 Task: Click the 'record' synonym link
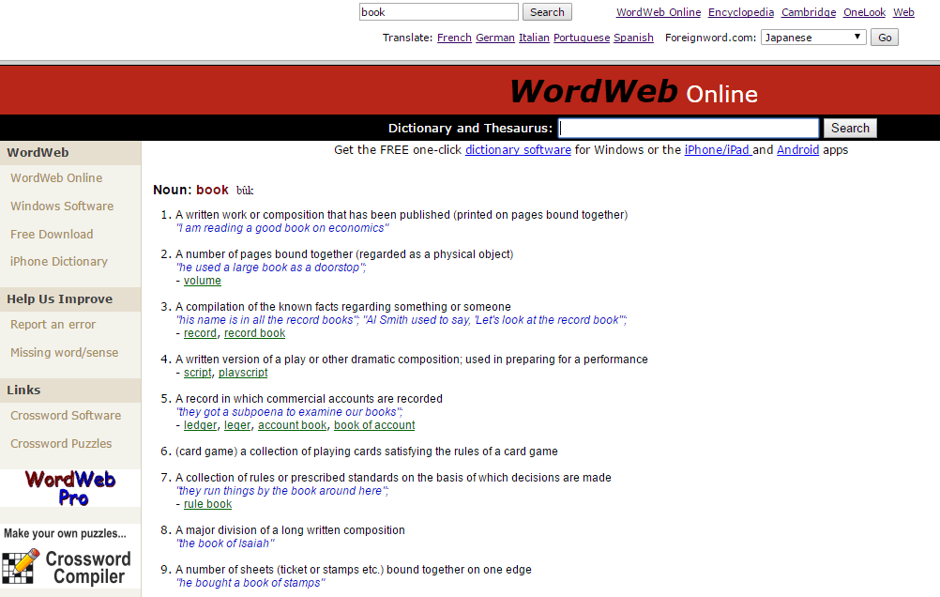(x=200, y=333)
